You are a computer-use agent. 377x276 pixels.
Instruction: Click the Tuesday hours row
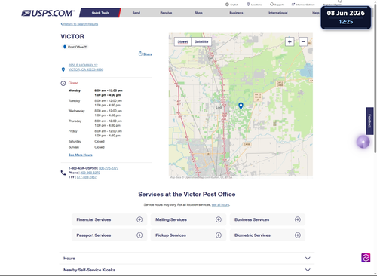point(96,103)
